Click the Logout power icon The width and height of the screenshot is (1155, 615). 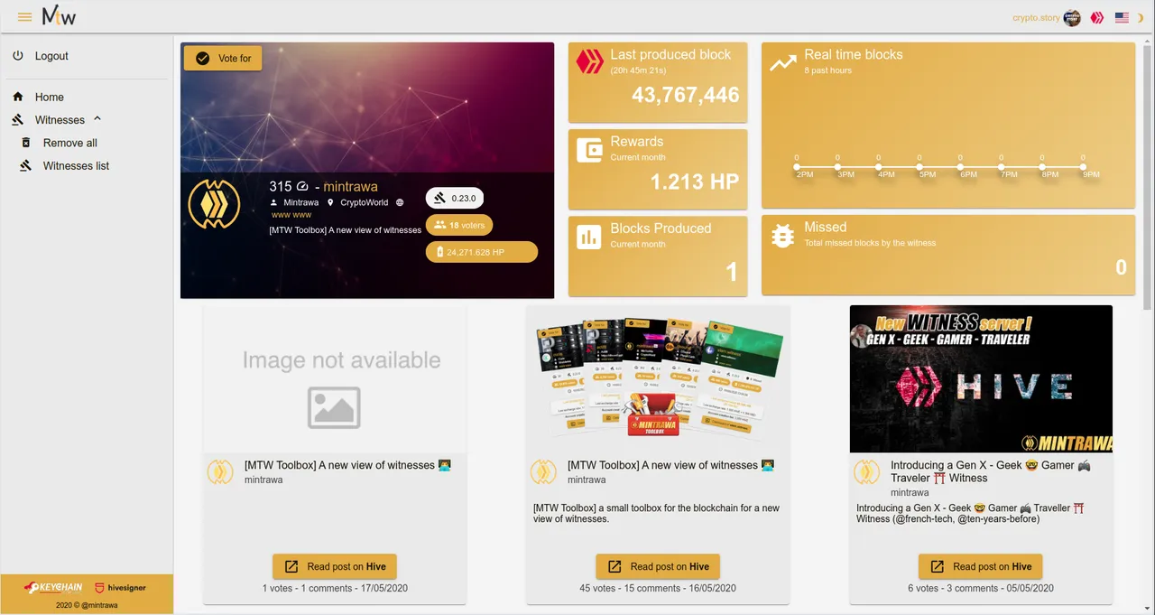[x=18, y=56]
